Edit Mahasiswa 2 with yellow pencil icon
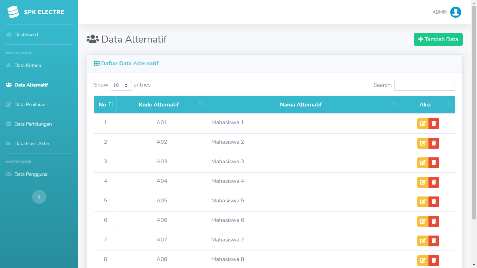This screenshot has width=477, height=268. pos(423,143)
